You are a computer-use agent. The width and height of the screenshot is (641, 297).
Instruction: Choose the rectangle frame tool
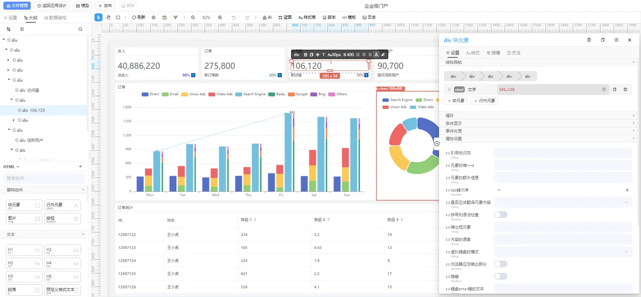[x=118, y=17]
